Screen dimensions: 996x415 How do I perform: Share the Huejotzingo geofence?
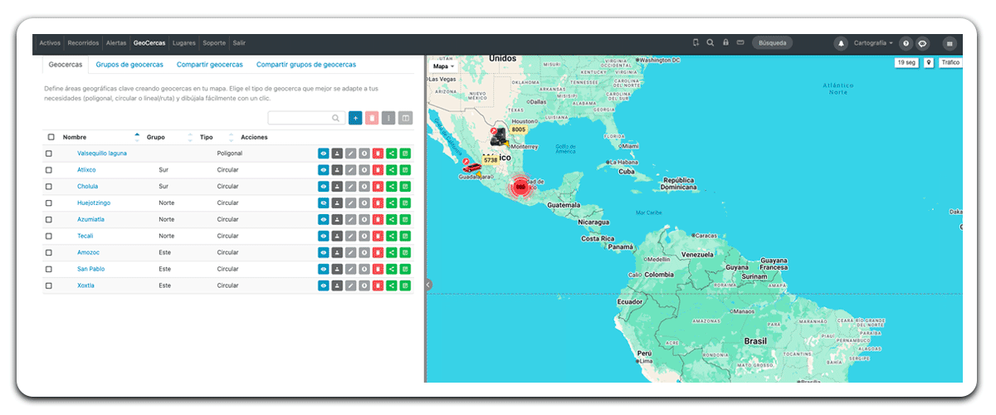(392, 203)
